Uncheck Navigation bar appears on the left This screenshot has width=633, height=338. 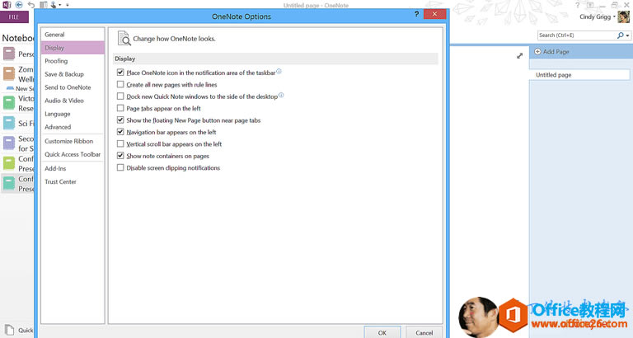120,132
